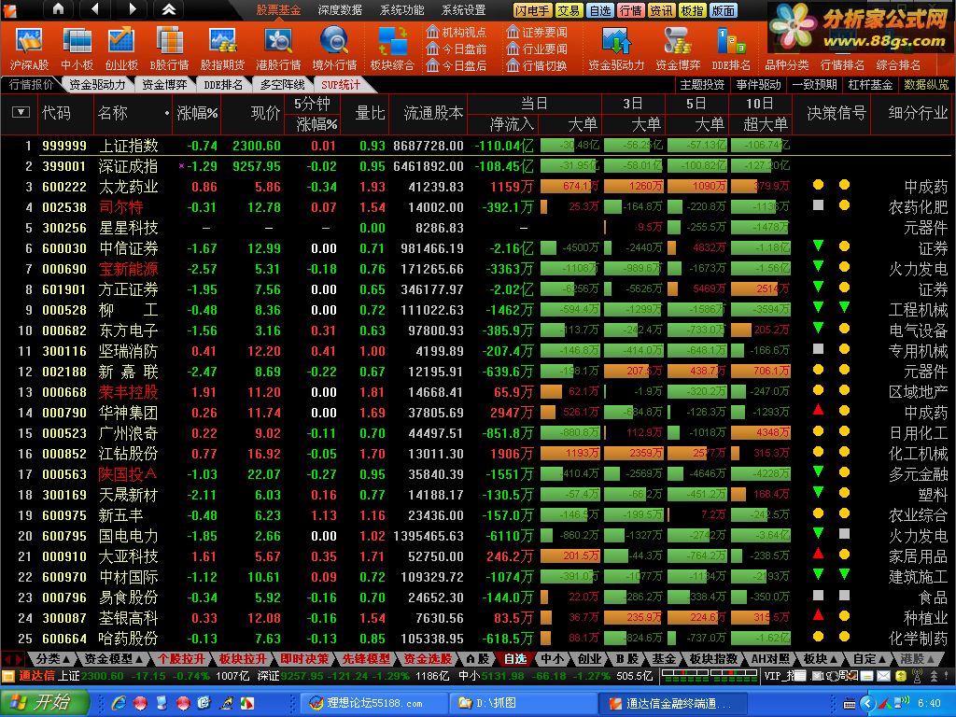Image resolution: width=956 pixels, height=717 pixels.
Task: Open 深度数据 menu
Action: [x=340, y=9]
